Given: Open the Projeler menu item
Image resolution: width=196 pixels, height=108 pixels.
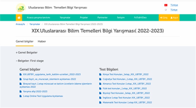Looking at the screenshot, I should point(84,18).
